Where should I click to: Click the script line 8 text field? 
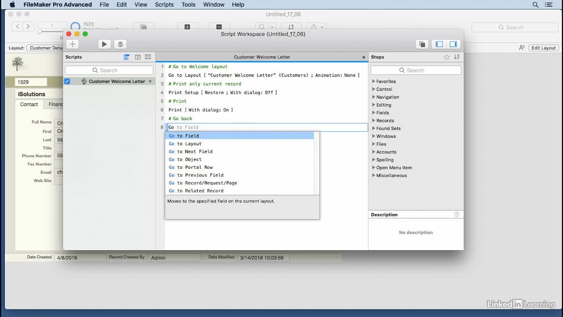(x=267, y=127)
